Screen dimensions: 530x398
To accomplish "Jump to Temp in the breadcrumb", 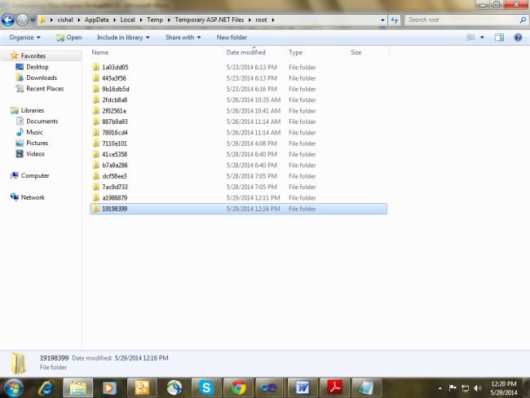I will tap(155, 20).
